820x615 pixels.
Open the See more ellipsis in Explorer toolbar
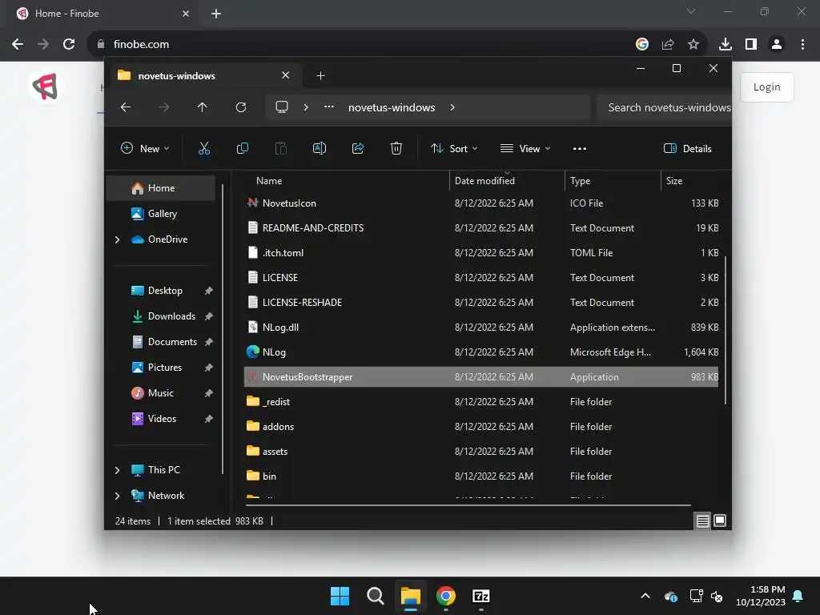point(580,148)
